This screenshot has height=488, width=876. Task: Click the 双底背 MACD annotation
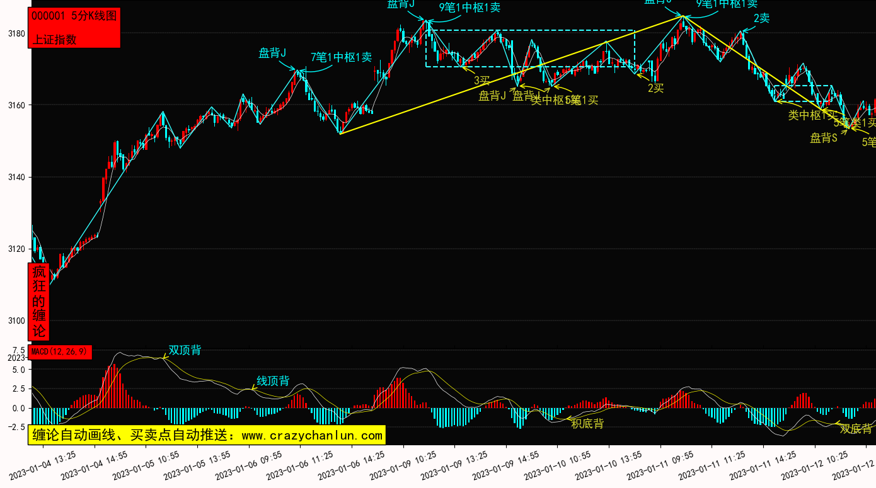click(856, 429)
